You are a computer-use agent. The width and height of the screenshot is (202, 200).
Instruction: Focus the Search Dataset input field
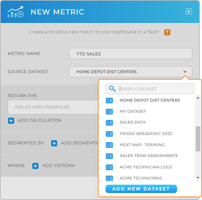[150, 89]
